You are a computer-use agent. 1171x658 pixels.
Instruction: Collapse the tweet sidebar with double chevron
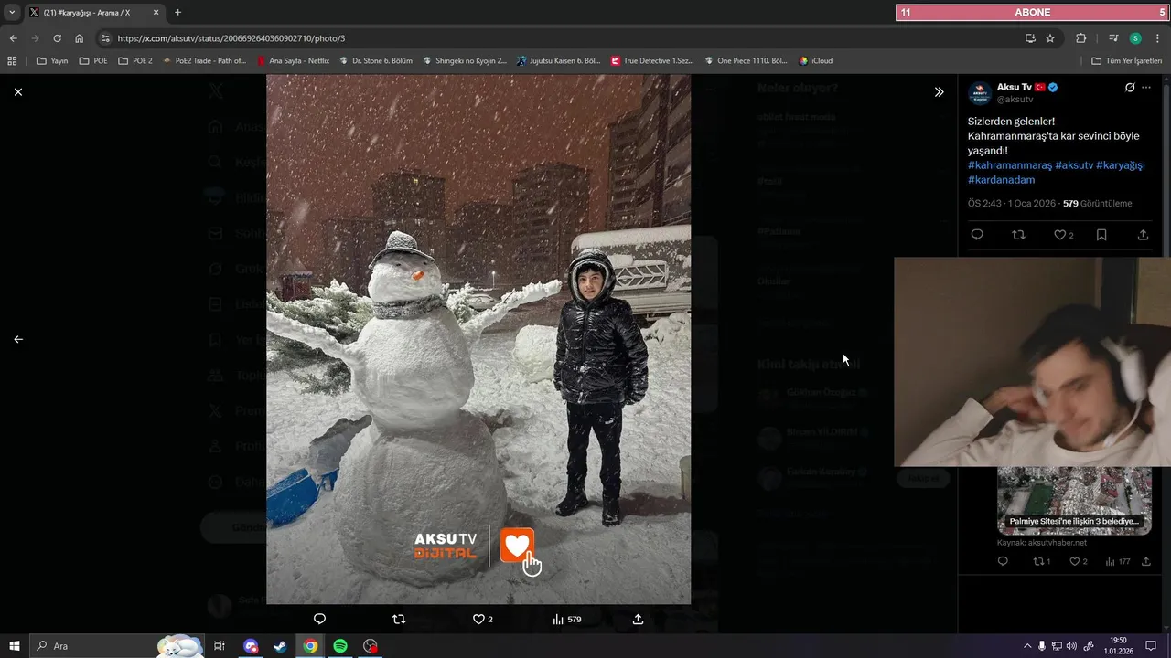click(x=939, y=92)
